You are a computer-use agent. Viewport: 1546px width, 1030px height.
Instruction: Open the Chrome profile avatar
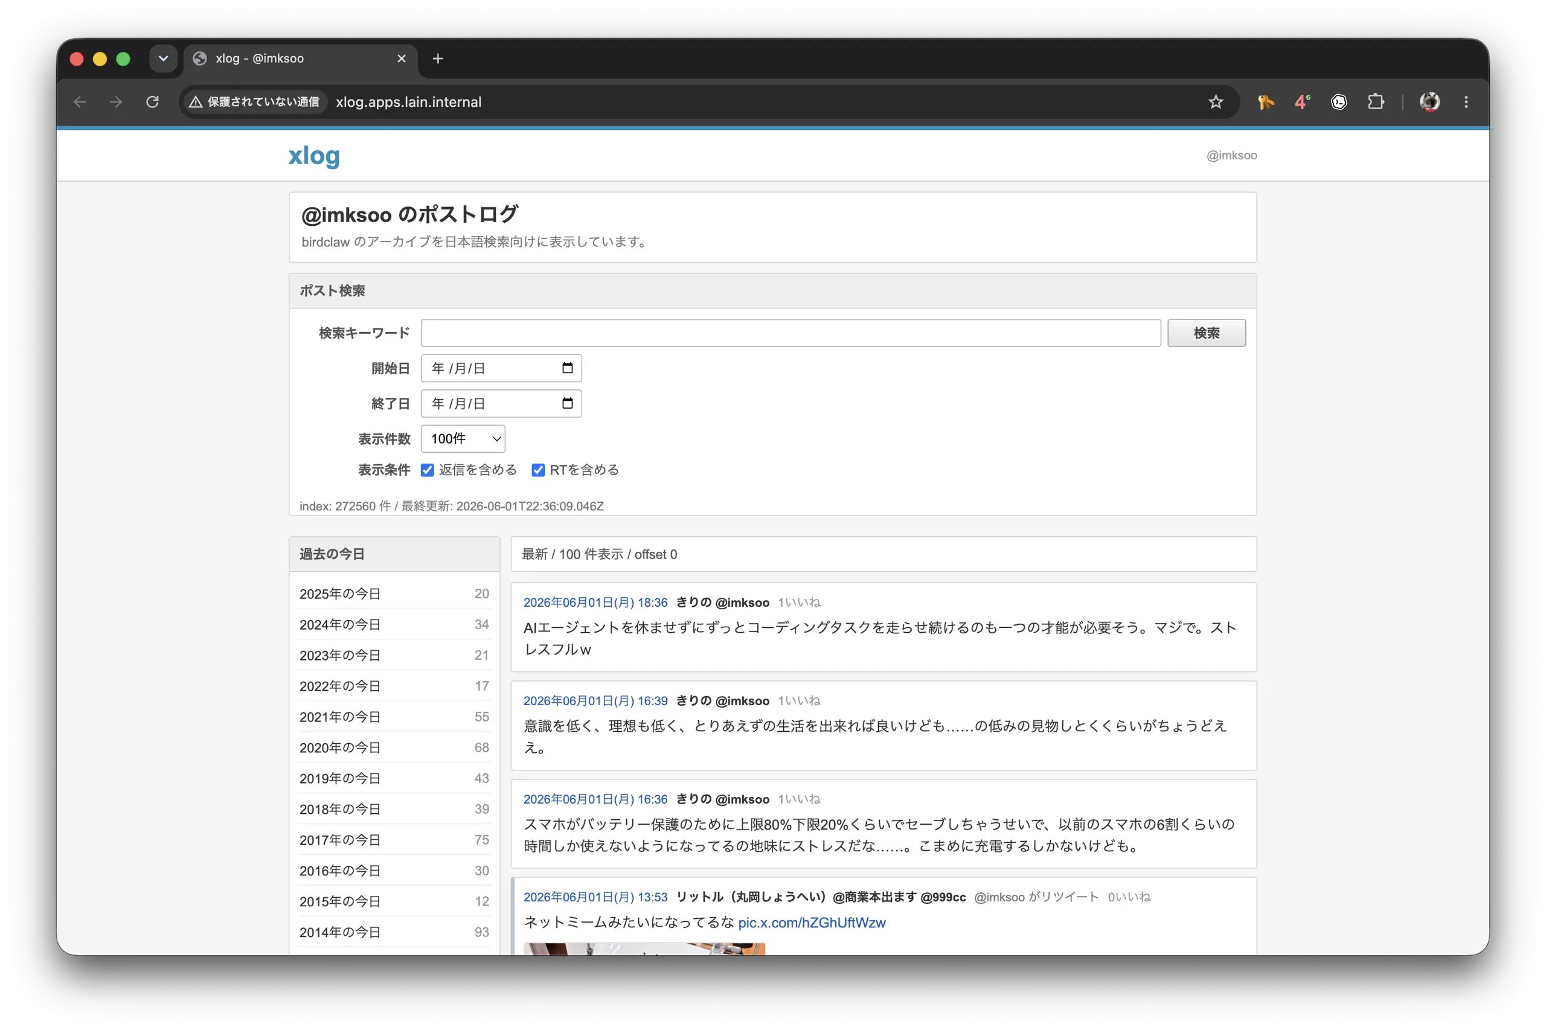(1429, 102)
